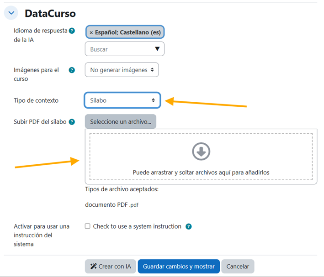The width and height of the screenshot is (324, 277).
Task: Expand the Tipo de contexto Sílabo dropdown
Action: pos(122,100)
